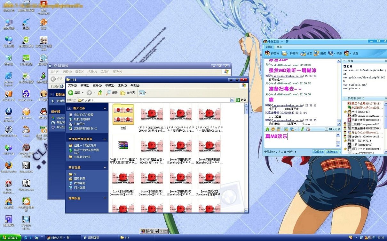Open the font 'A' tool in chat input bar

tap(267, 129)
